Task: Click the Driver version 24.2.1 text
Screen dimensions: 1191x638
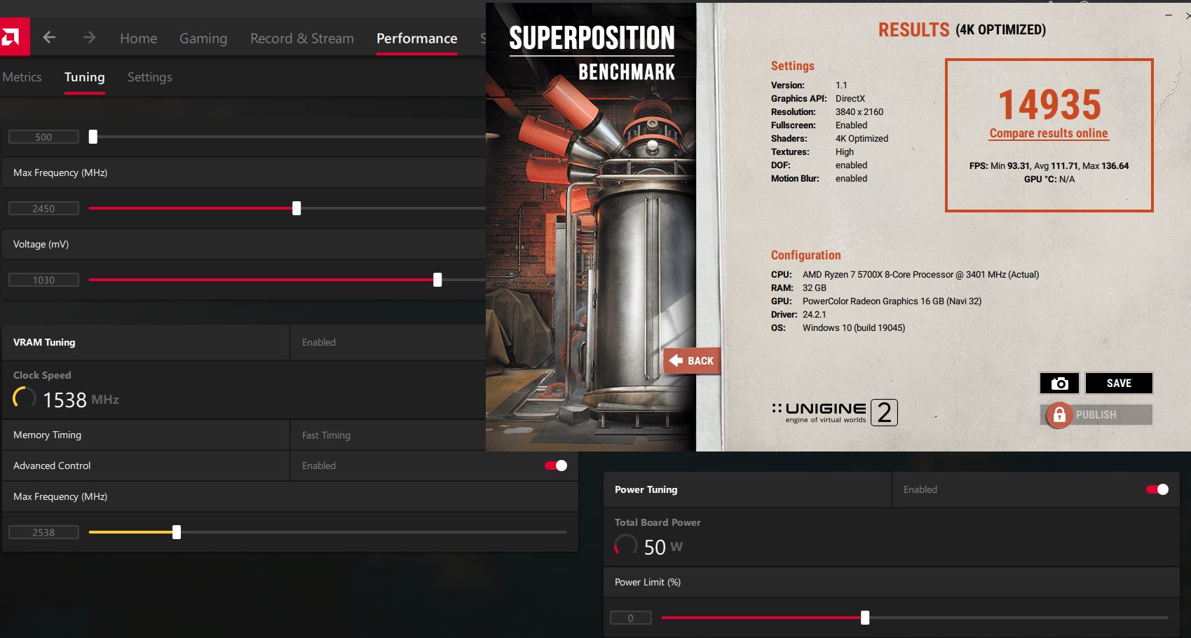Action: (815, 315)
